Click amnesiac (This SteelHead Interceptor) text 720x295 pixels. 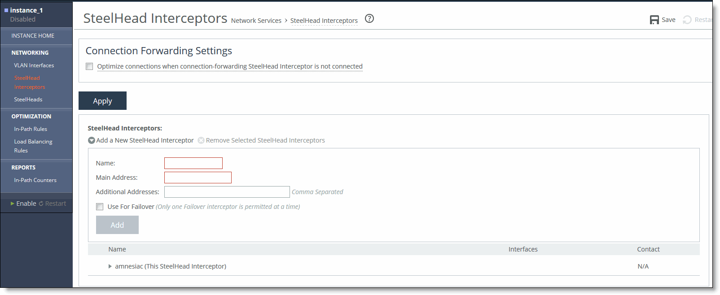[171, 266]
